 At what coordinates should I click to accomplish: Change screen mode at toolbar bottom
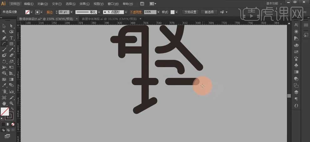7,136
